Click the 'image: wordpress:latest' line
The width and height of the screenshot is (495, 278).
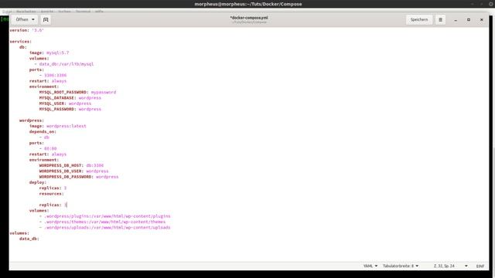58,126
